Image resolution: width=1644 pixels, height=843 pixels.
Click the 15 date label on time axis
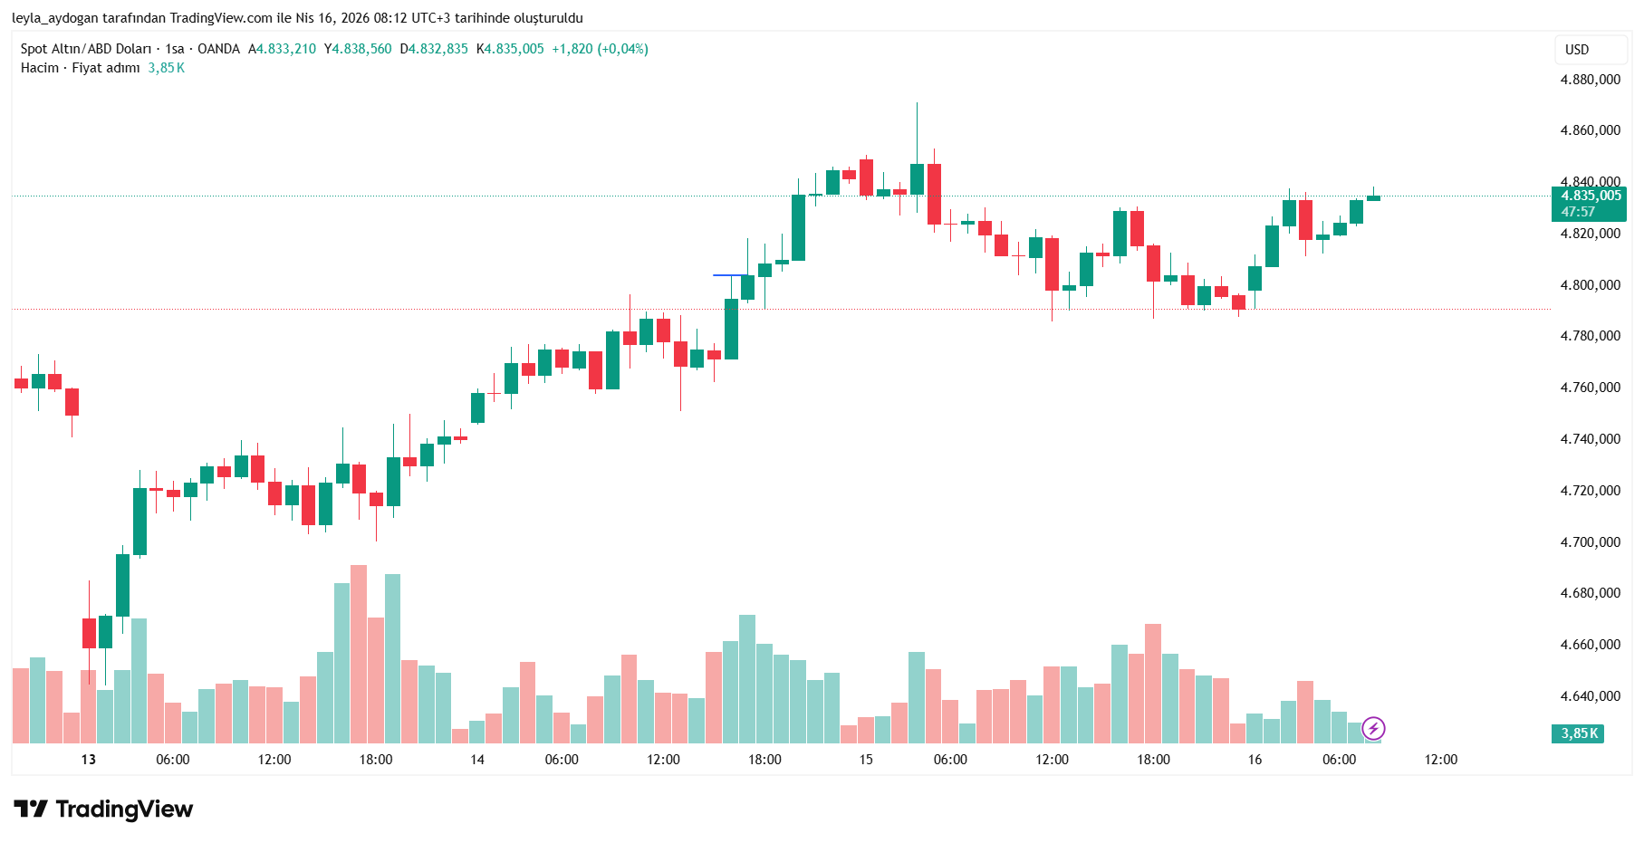tap(866, 760)
